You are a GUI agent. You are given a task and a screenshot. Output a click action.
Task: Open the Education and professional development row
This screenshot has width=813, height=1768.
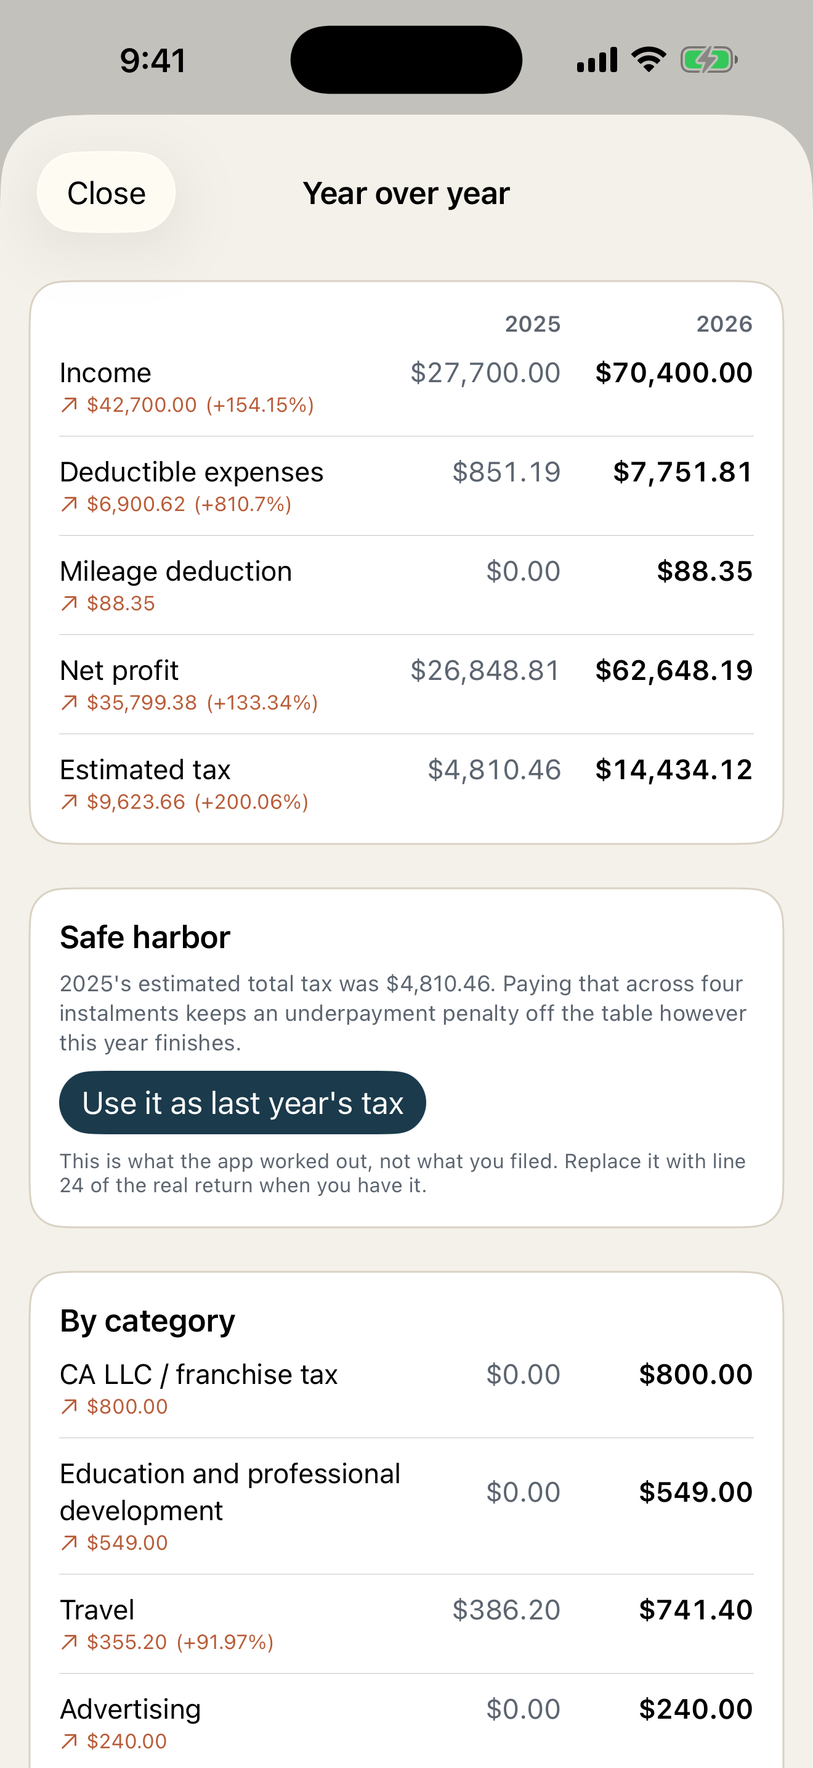click(407, 1506)
